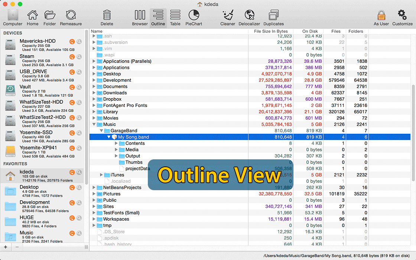416x260 pixels.
Task: Launch the Cleaner tool
Action: (x=228, y=17)
